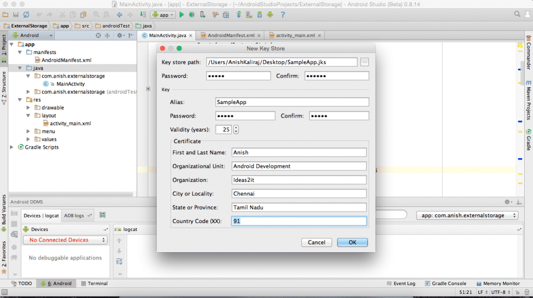
Task: Open the No Connected Devices dropdown
Action: 65,240
